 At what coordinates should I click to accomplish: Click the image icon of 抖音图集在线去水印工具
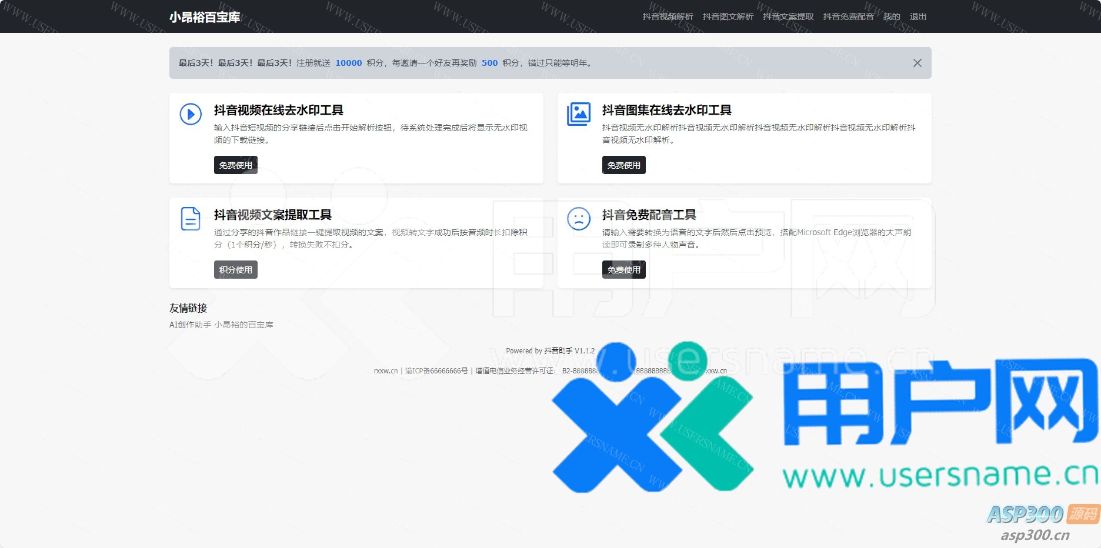pyautogui.click(x=579, y=114)
